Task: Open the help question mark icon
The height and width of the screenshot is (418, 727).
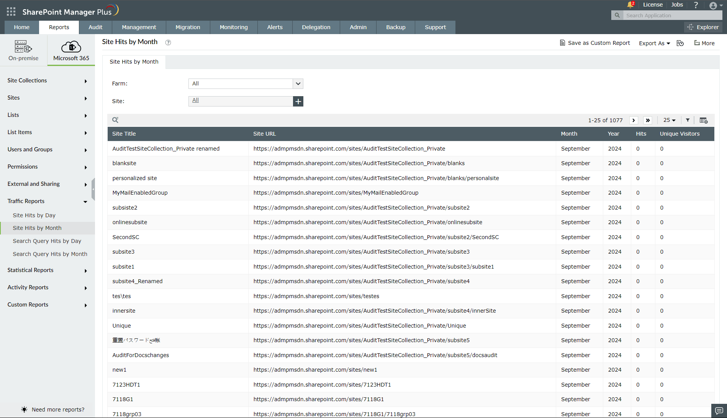Action: pos(696,5)
